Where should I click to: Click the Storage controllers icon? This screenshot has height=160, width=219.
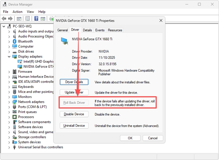click(15, 137)
